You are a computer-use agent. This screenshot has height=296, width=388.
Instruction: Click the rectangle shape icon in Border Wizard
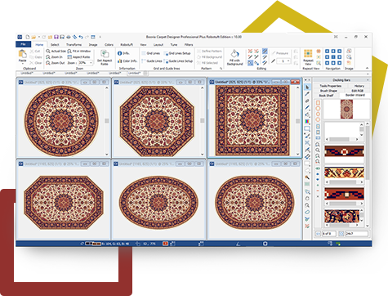pyautogui.click(x=318, y=103)
